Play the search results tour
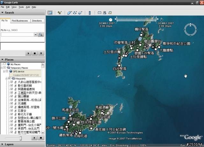 pos(28,53)
